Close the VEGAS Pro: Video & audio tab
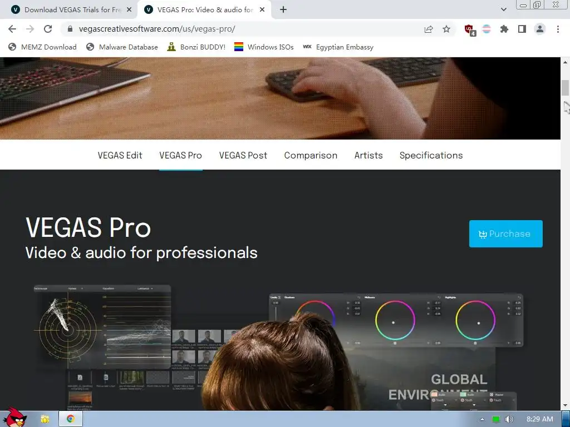 [262, 10]
